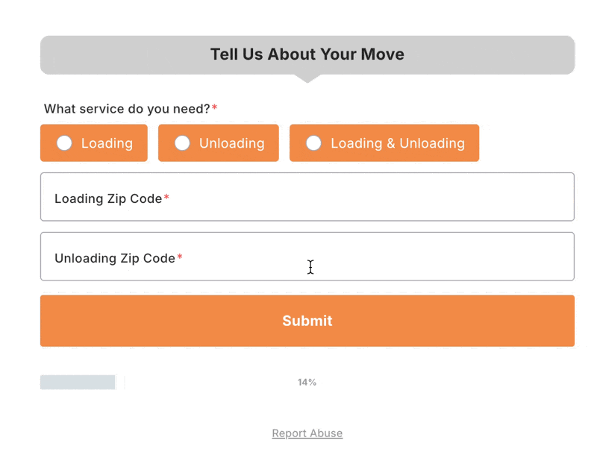Screen dimensions: 597x470
Task: Select the Unloading service option
Action: [218, 142]
